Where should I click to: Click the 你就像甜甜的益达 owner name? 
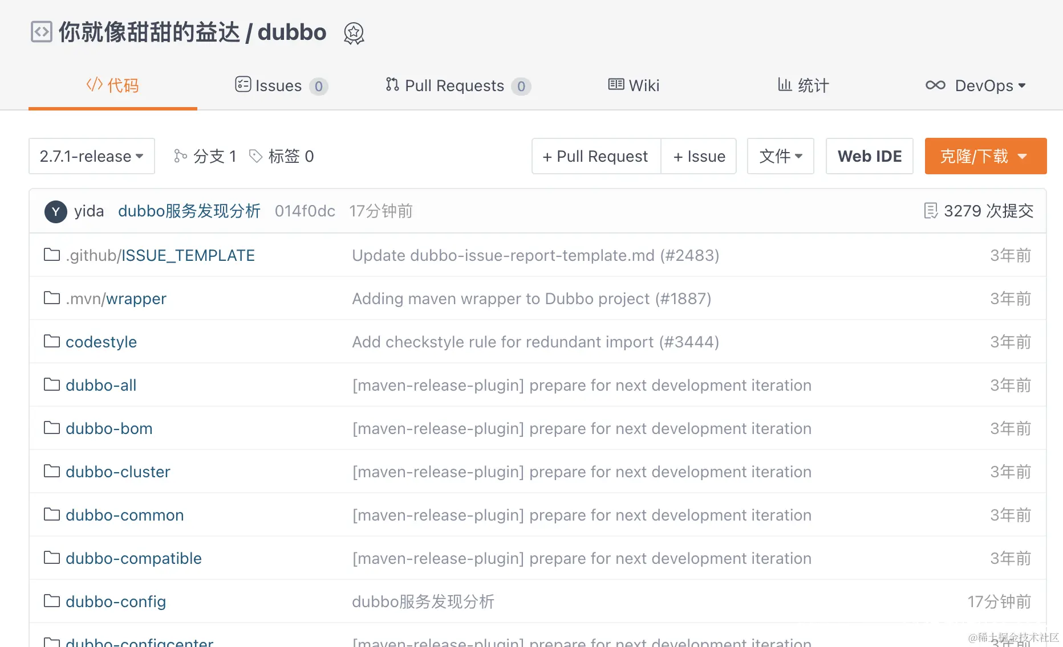click(149, 32)
